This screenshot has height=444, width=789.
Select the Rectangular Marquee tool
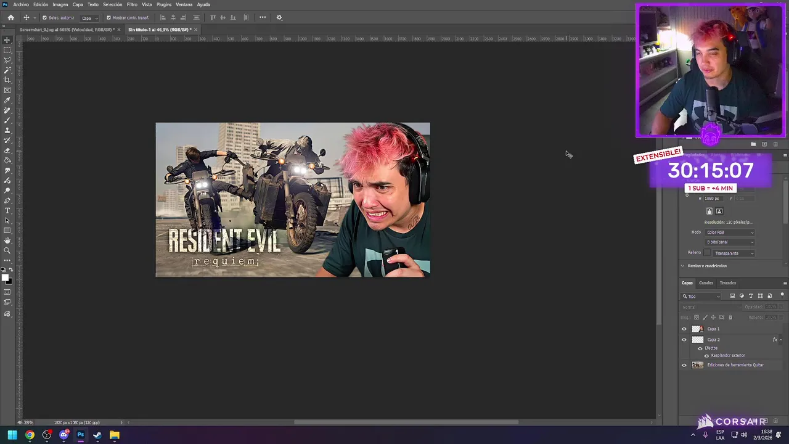tap(7, 50)
